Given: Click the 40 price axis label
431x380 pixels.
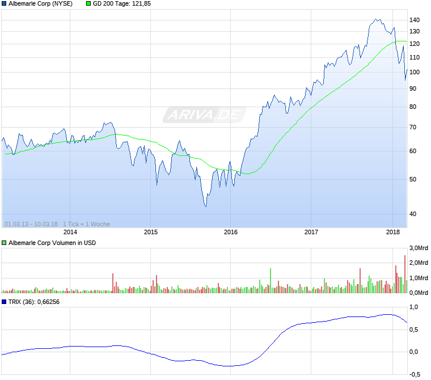Looking at the screenshot, I should pyautogui.click(x=413, y=214).
